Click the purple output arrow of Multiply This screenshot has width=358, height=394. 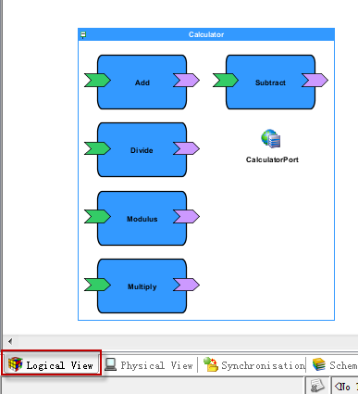(186, 285)
